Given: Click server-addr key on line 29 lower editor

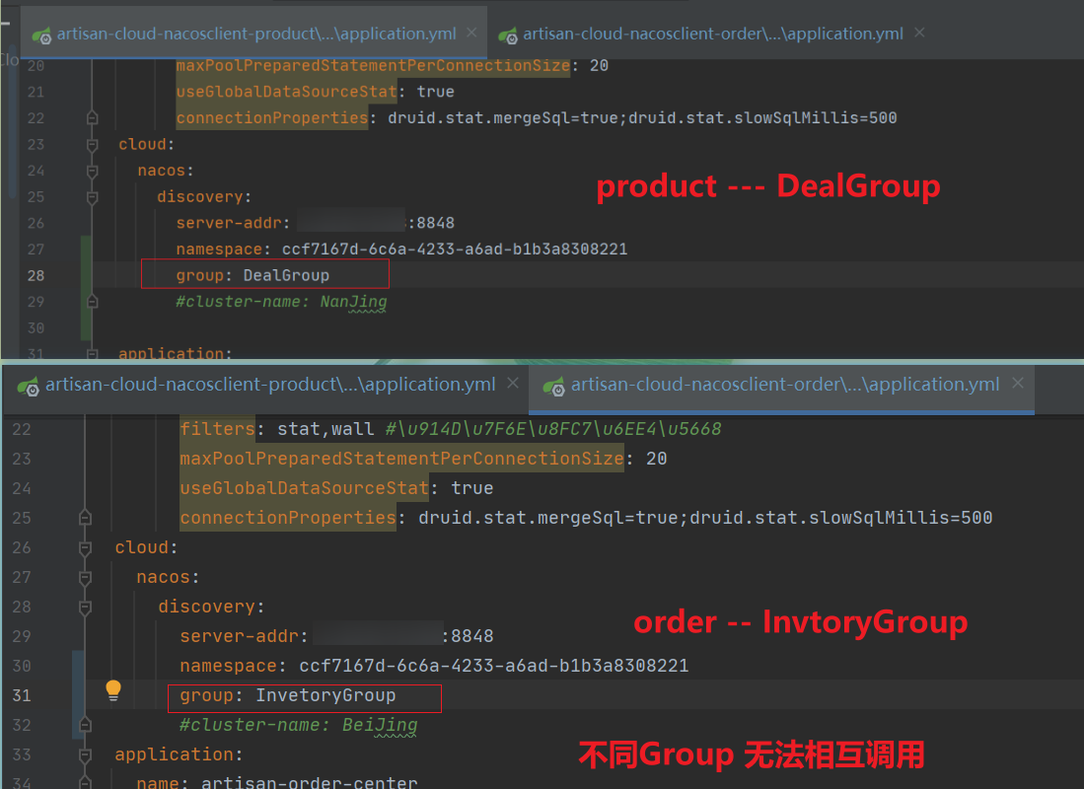Looking at the screenshot, I should click(240, 636).
